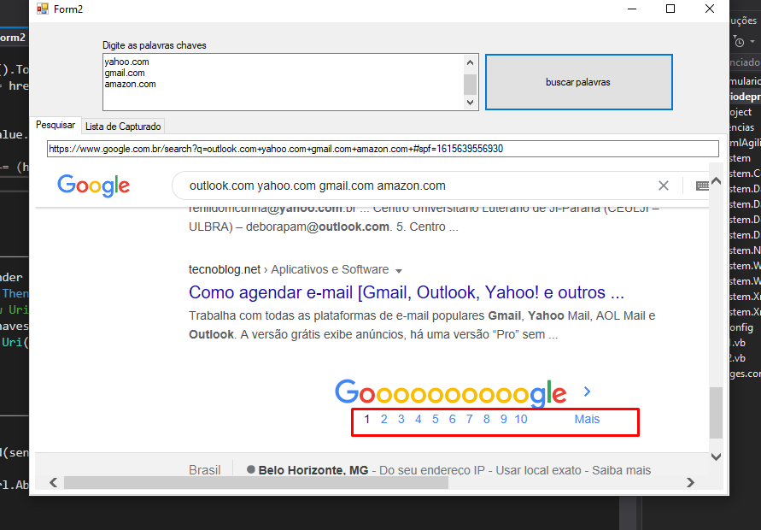Maximize the Form2 window
Viewport: 761px width, 530px height.
670,9
